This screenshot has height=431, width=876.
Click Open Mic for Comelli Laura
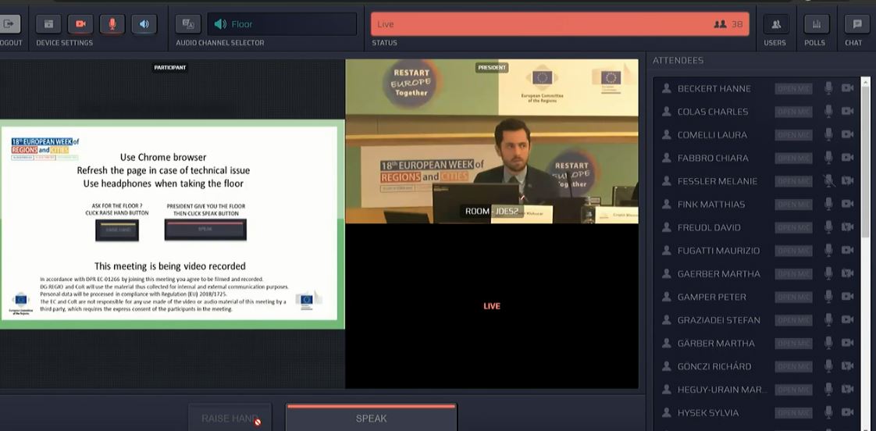pyautogui.click(x=793, y=135)
